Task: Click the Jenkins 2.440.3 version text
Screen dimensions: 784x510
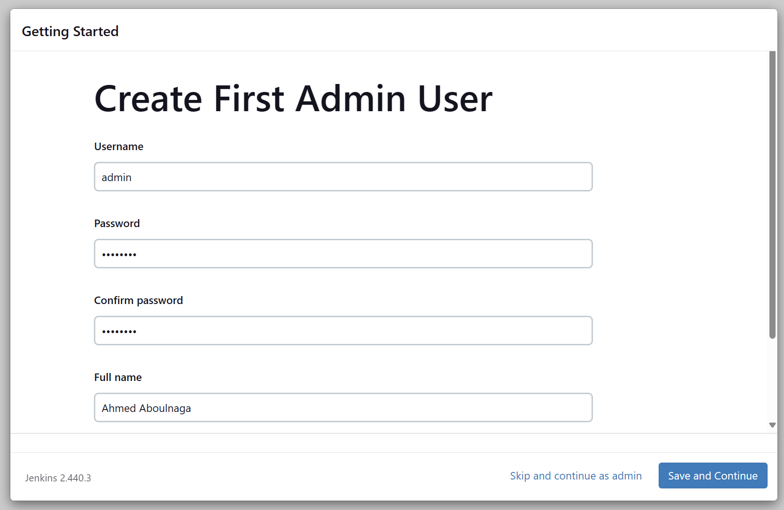Action: [58, 478]
